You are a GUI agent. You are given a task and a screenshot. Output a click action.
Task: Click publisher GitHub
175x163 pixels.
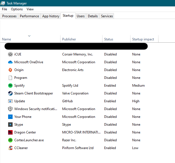[67, 101]
